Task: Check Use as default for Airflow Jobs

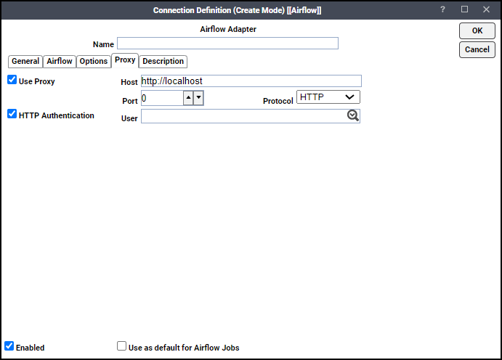Action: [121, 346]
